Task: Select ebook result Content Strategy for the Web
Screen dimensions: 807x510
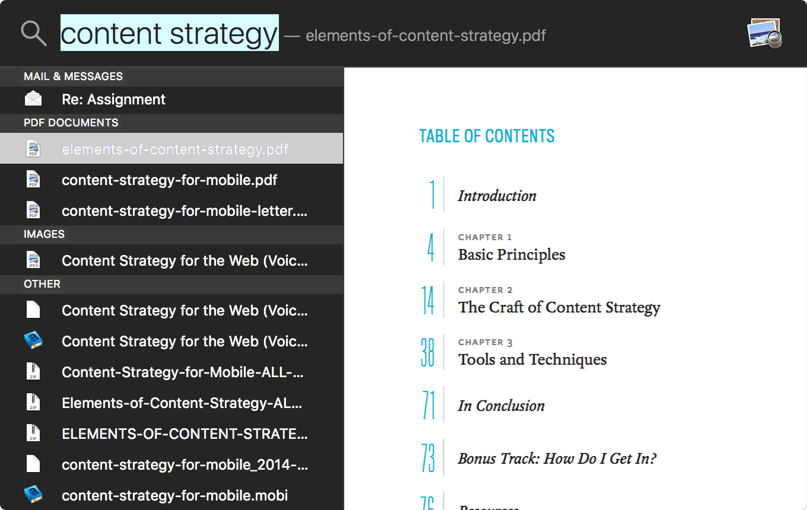Action: (171, 340)
